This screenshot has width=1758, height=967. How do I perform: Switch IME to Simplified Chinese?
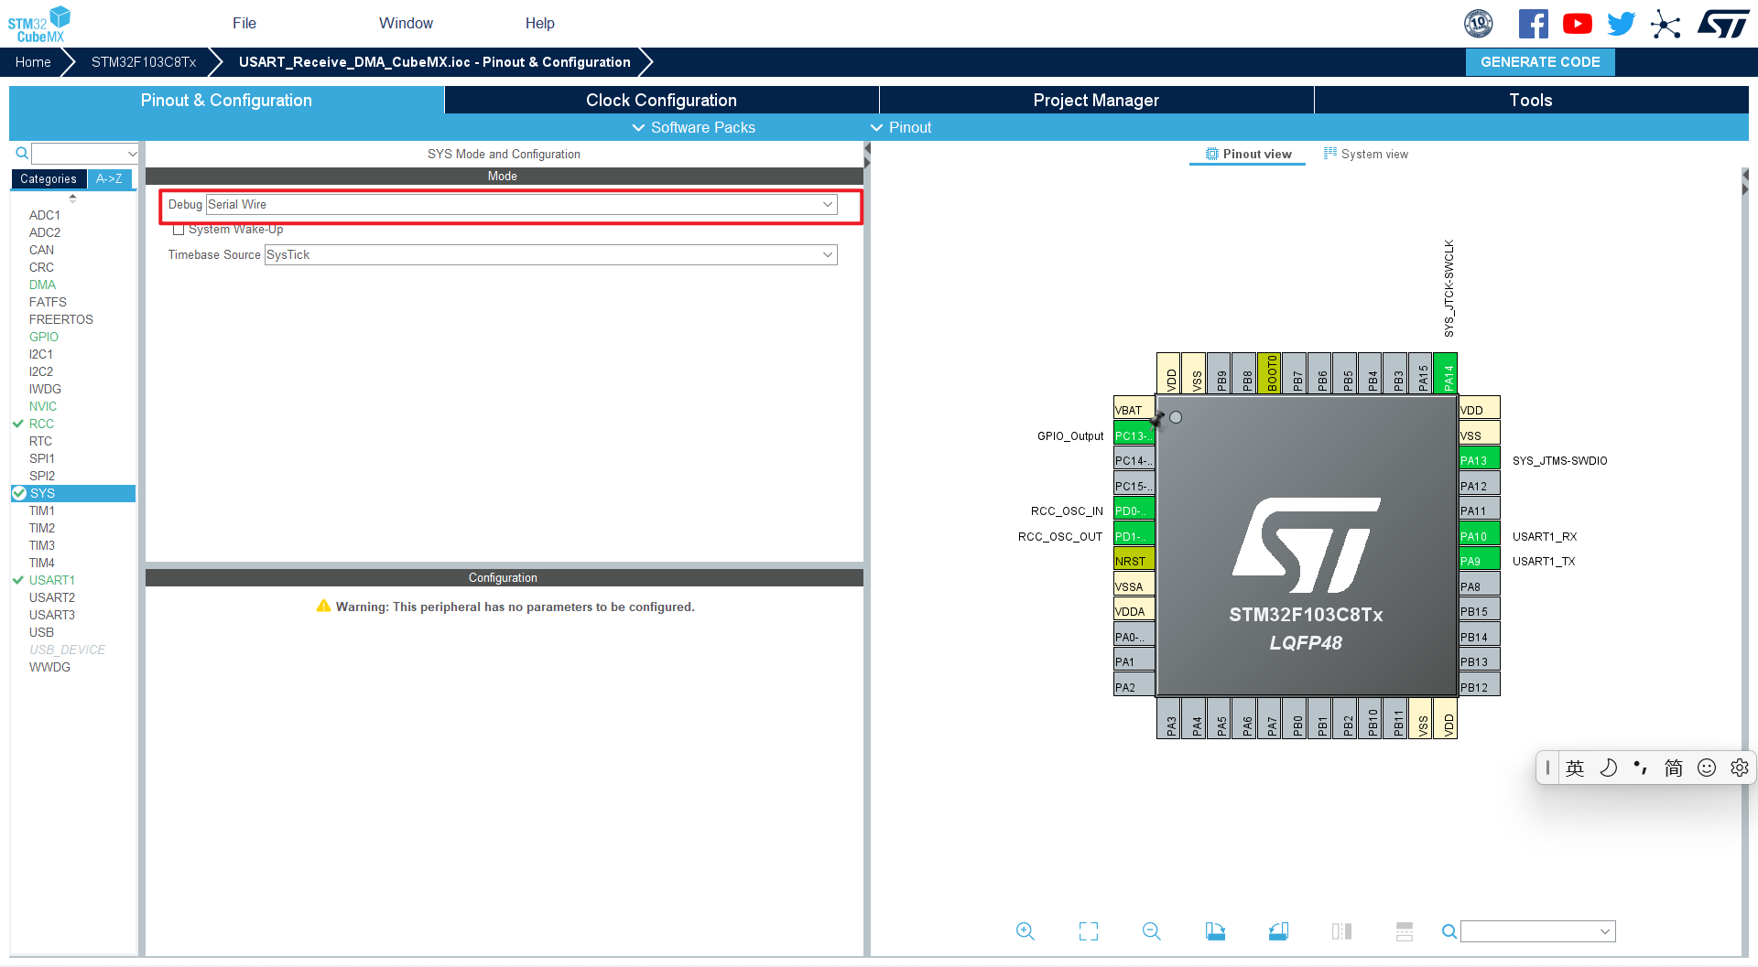click(1674, 768)
